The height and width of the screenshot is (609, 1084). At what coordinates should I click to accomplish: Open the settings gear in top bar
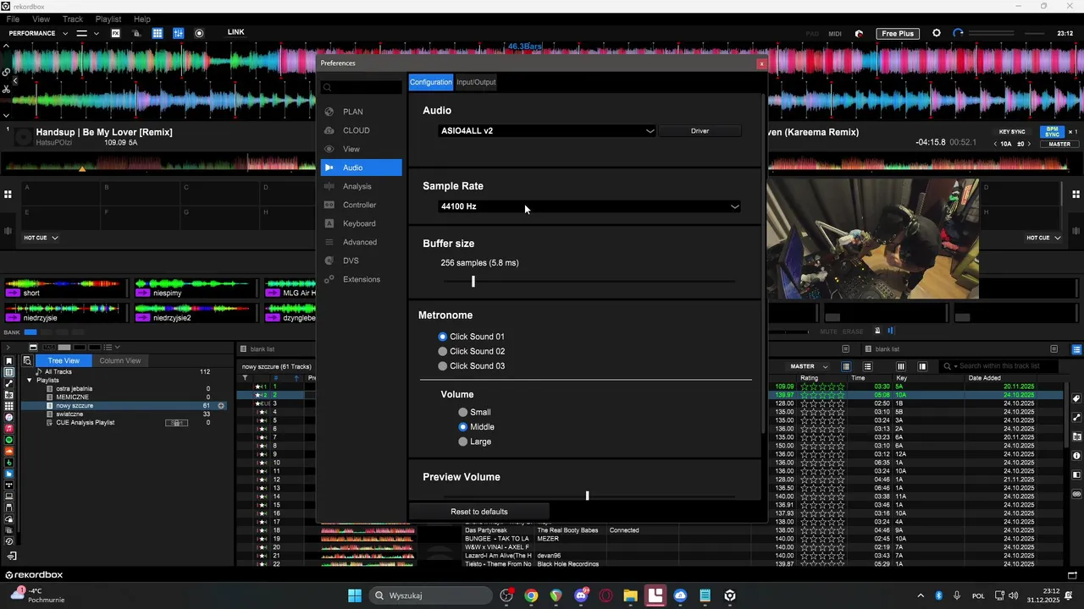(x=937, y=33)
